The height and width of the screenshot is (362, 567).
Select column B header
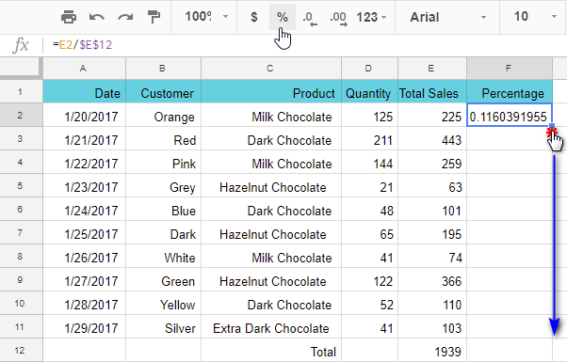(163, 69)
